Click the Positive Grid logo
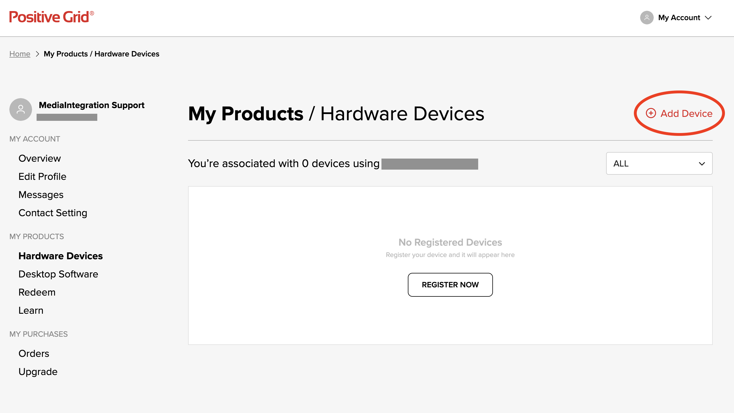The image size is (734, 413). point(52,17)
